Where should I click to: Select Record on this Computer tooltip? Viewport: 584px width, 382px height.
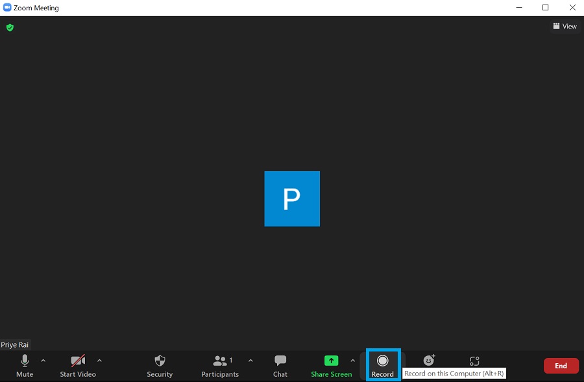point(454,374)
